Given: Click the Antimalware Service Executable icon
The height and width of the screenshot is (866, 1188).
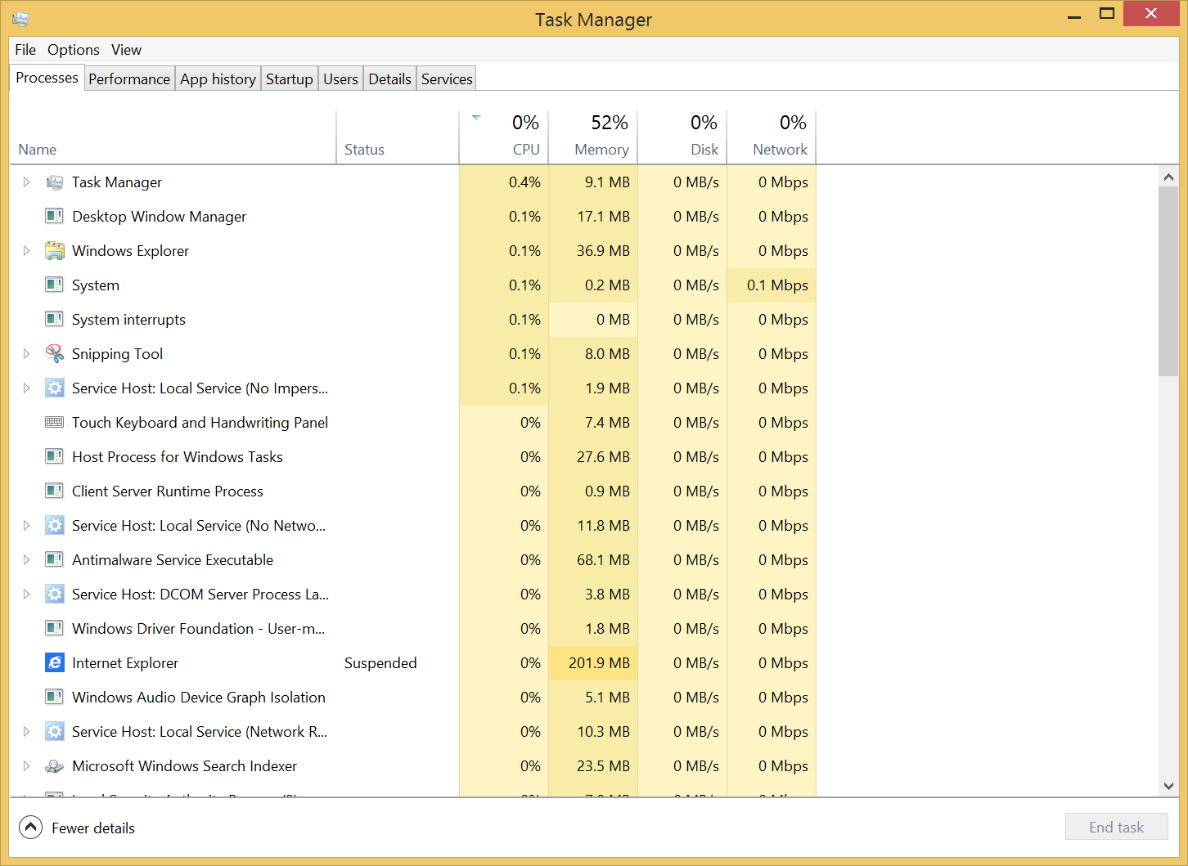Looking at the screenshot, I should pos(55,560).
